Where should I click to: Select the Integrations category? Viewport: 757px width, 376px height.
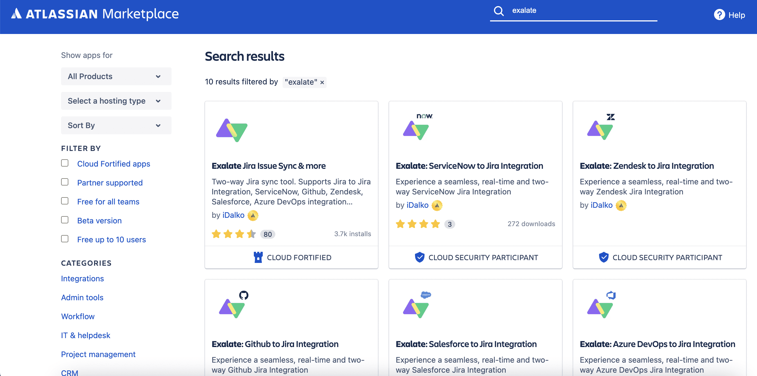pos(82,278)
